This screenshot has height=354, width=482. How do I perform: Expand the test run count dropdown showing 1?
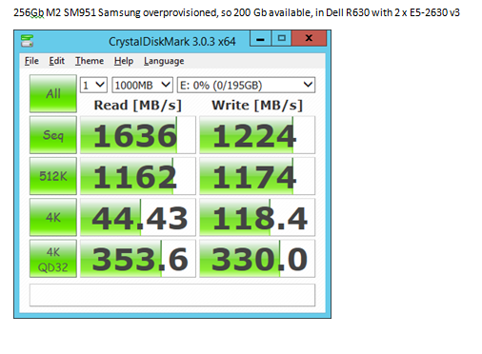[x=93, y=85]
